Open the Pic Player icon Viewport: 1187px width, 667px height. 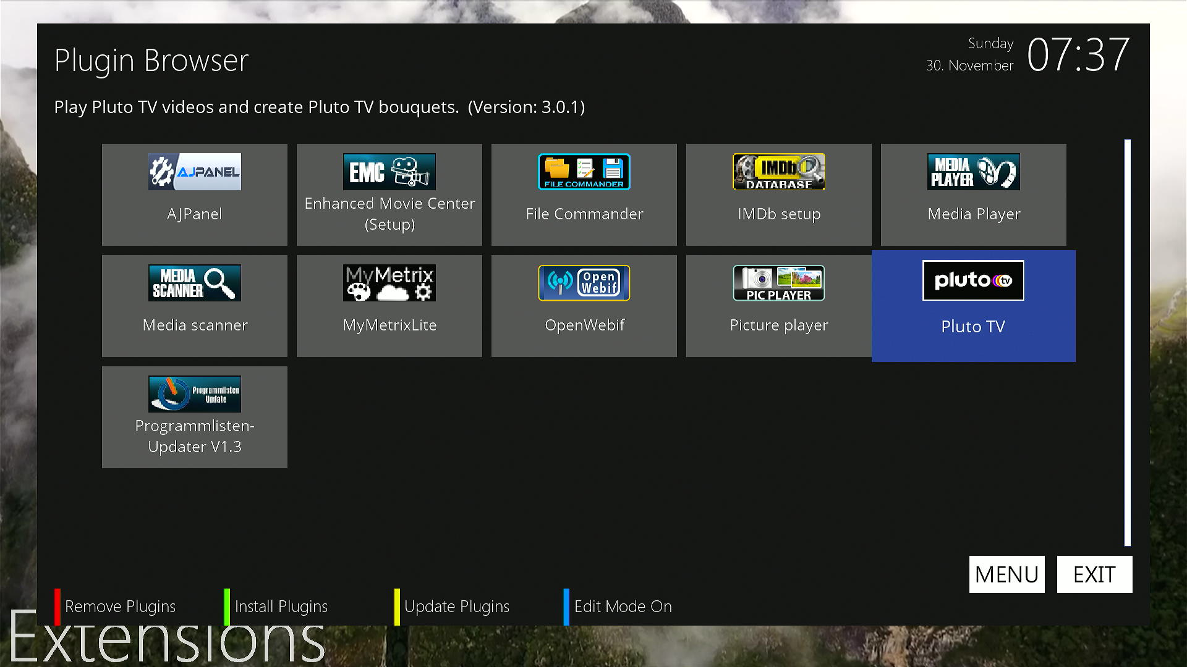pos(778,283)
